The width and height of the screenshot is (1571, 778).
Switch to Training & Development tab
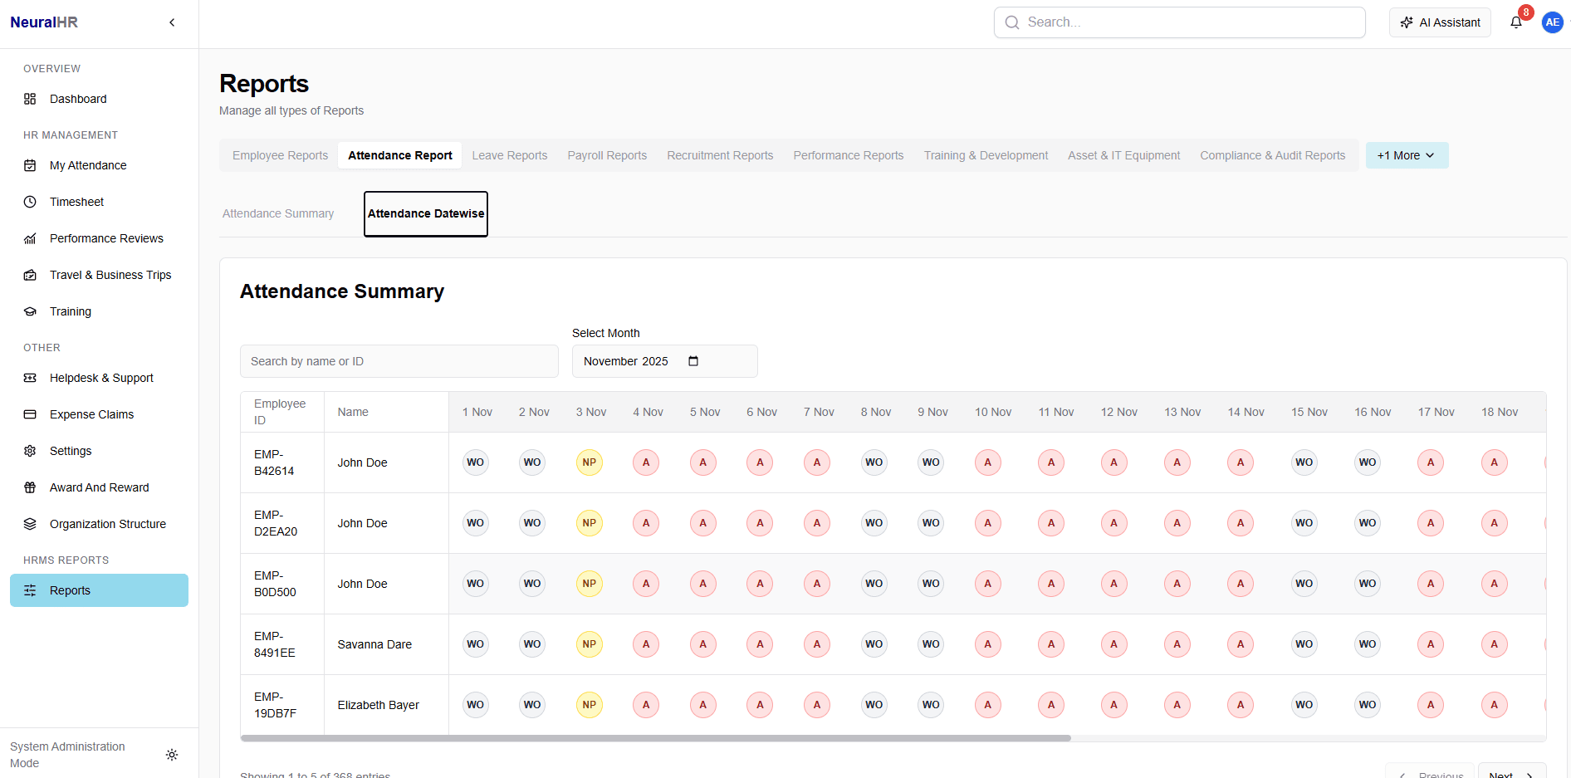pos(986,155)
